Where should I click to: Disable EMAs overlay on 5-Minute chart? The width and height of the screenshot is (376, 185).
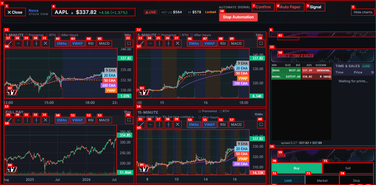coord(194,44)
